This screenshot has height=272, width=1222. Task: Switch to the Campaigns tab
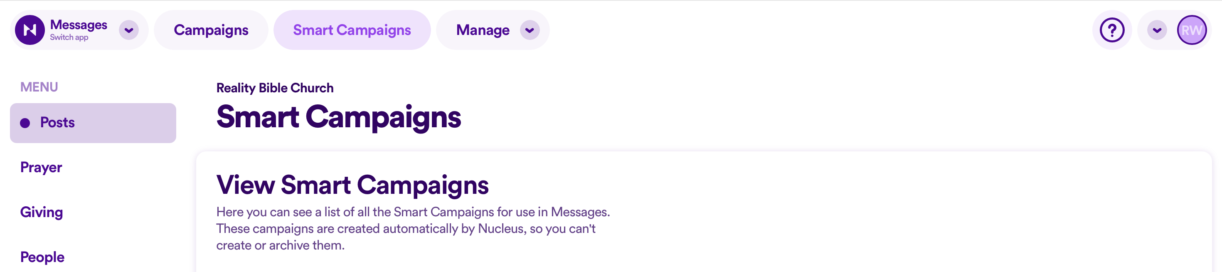point(211,30)
